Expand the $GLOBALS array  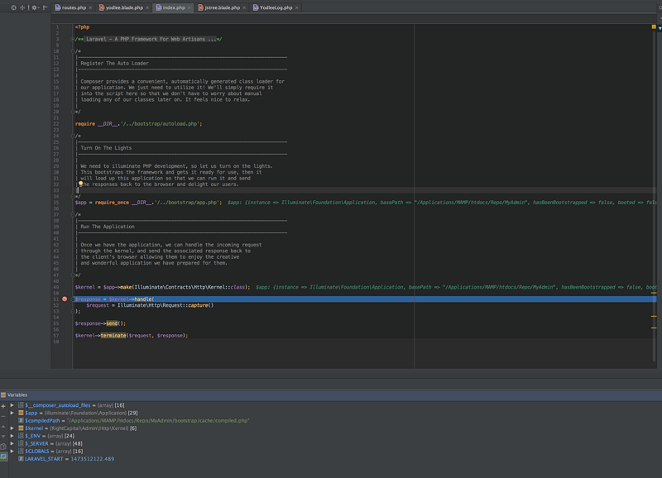click(12, 451)
